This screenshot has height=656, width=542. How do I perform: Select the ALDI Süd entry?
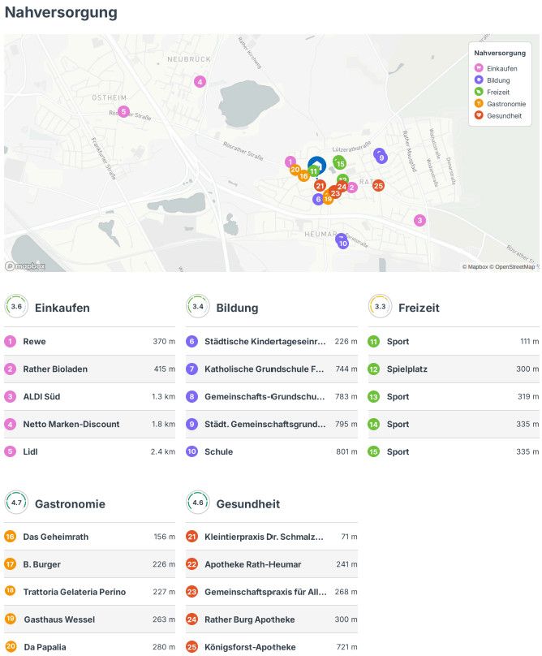[89, 397]
